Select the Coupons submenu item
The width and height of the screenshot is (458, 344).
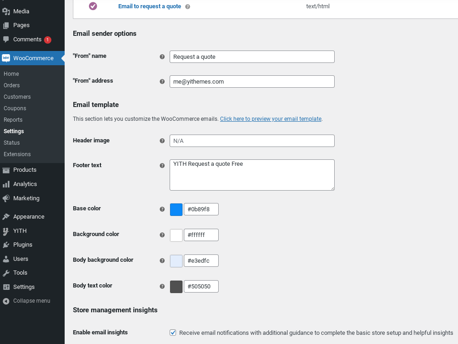point(15,108)
